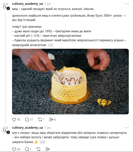Image resolution: width=133 pixels, height=152 pixels.
Task: Reply to the second post comment icon
Action: [x=27, y=149]
